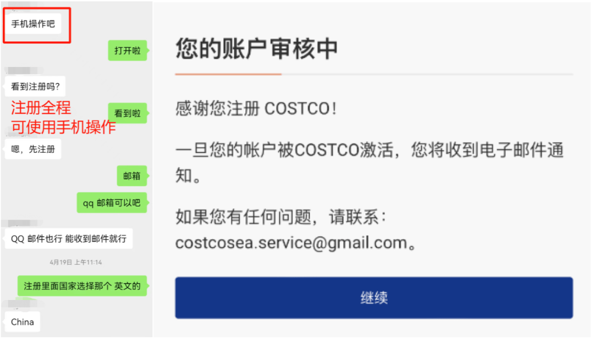
Task: Click the QQ 邮件也行 能收到邮件就行 message
Action: (x=69, y=239)
